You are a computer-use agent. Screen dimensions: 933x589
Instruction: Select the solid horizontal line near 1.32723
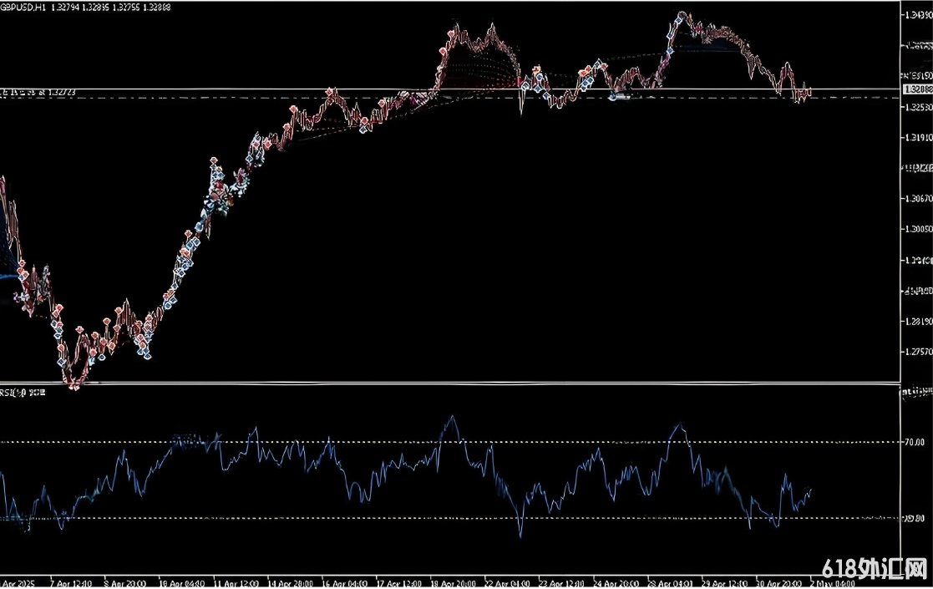pos(450,89)
